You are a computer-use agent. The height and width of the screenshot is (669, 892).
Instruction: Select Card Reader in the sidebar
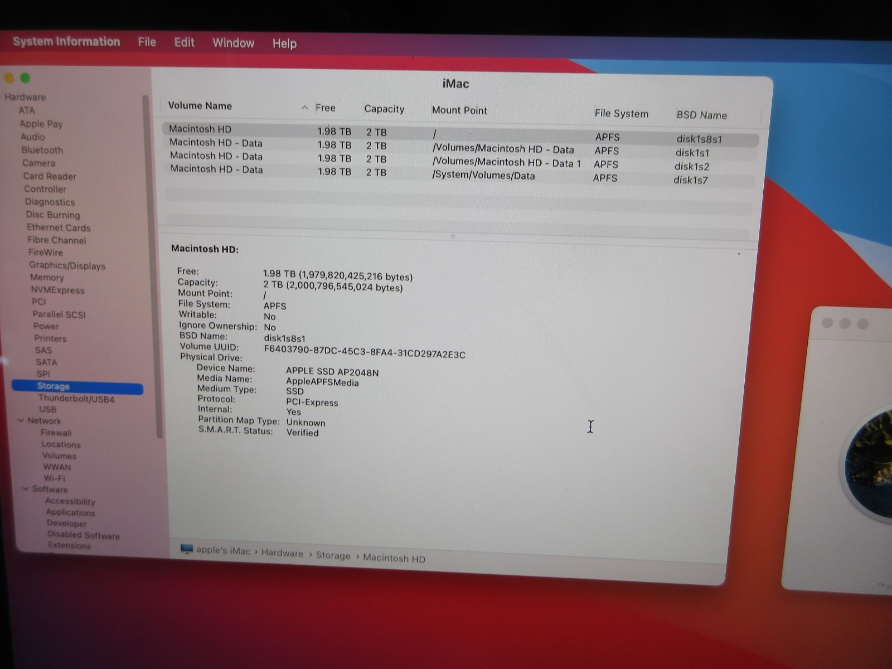(50, 176)
